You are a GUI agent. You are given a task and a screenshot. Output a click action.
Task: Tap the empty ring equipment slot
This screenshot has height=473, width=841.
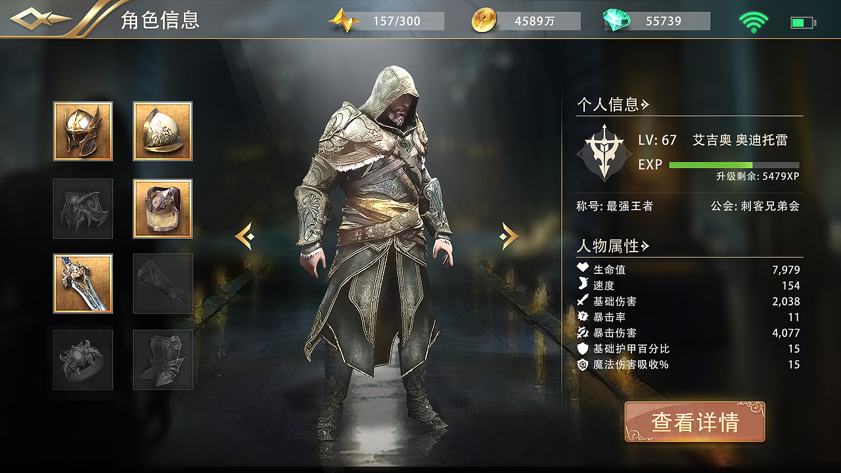click(83, 360)
